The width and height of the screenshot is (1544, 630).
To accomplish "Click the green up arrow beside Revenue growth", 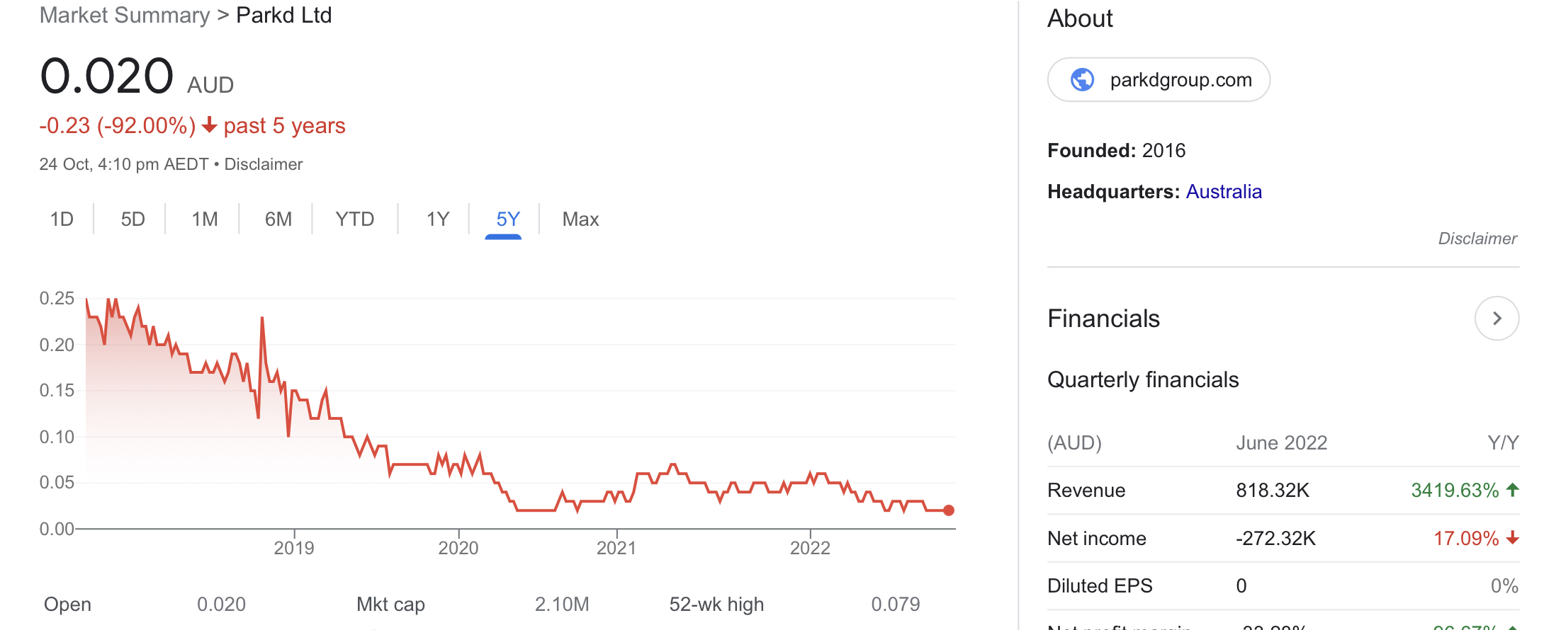I will (x=1512, y=490).
